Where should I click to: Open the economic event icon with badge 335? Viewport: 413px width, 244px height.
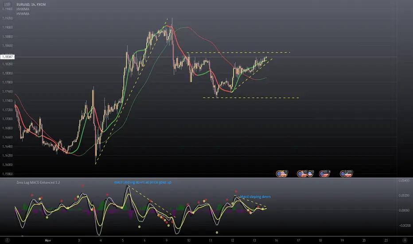click(347, 173)
